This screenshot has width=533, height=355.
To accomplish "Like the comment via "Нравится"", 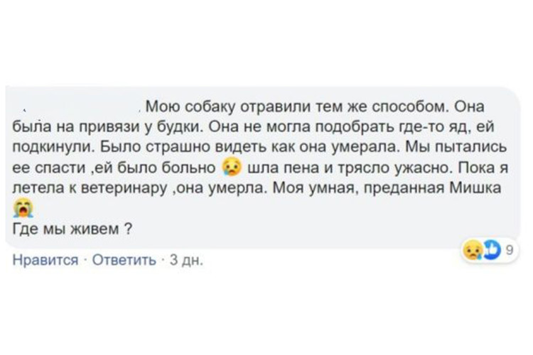I will (x=45, y=261).
